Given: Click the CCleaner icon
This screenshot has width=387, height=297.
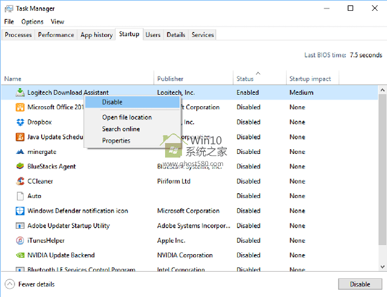Looking at the screenshot, I should [x=20, y=181].
